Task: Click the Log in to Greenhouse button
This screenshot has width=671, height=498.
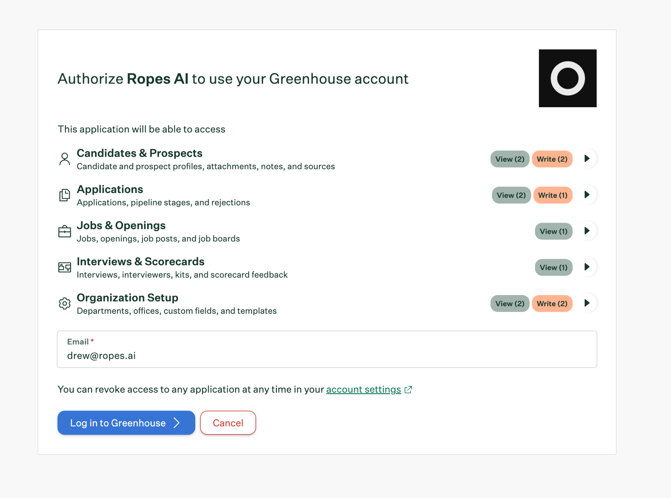Action: pyautogui.click(x=126, y=423)
